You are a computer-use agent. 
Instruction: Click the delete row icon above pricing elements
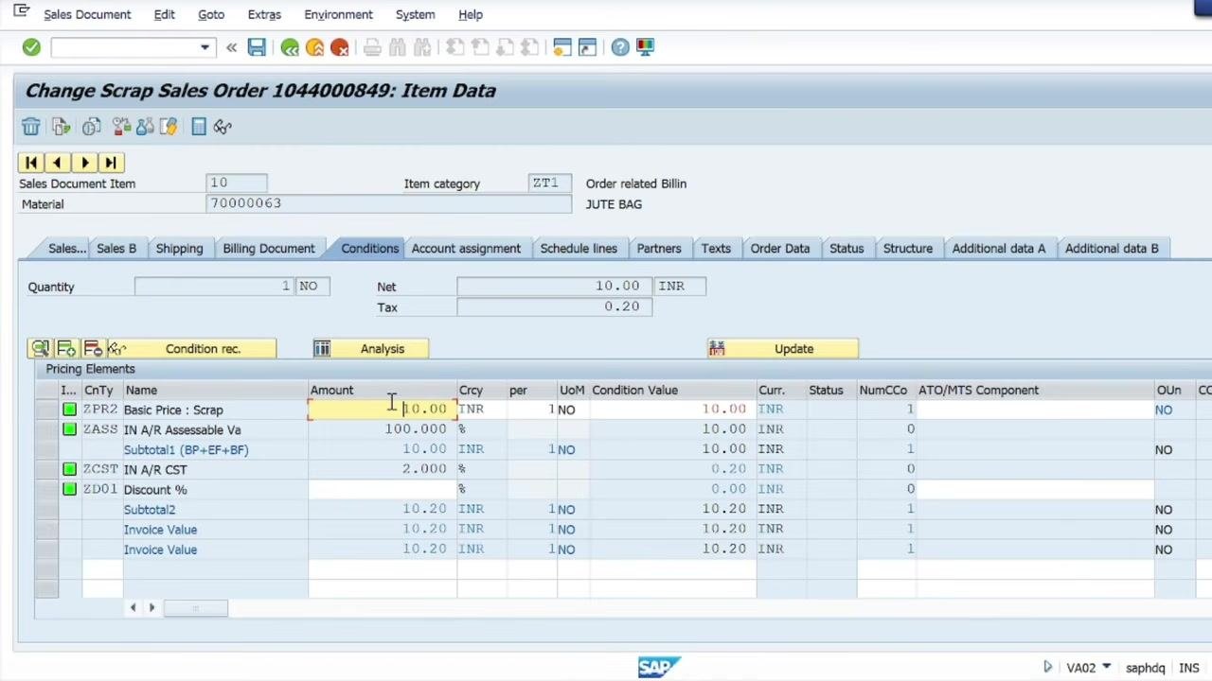tap(93, 349)
